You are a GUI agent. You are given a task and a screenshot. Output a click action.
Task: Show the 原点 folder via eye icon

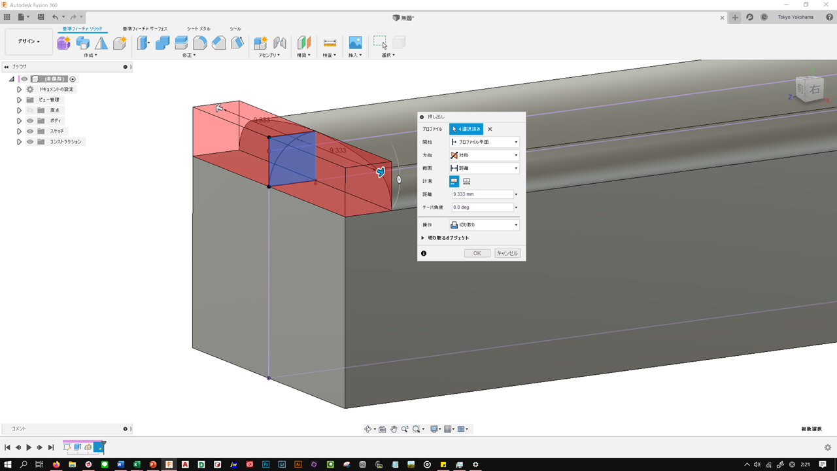(x=30, y=111)
